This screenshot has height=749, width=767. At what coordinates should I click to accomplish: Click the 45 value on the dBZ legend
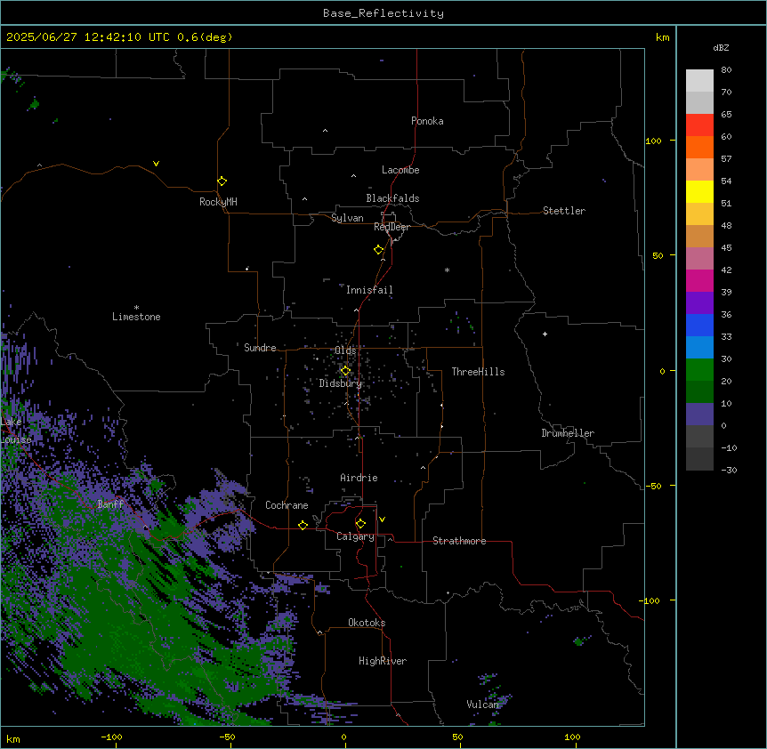tap(726, 247)
